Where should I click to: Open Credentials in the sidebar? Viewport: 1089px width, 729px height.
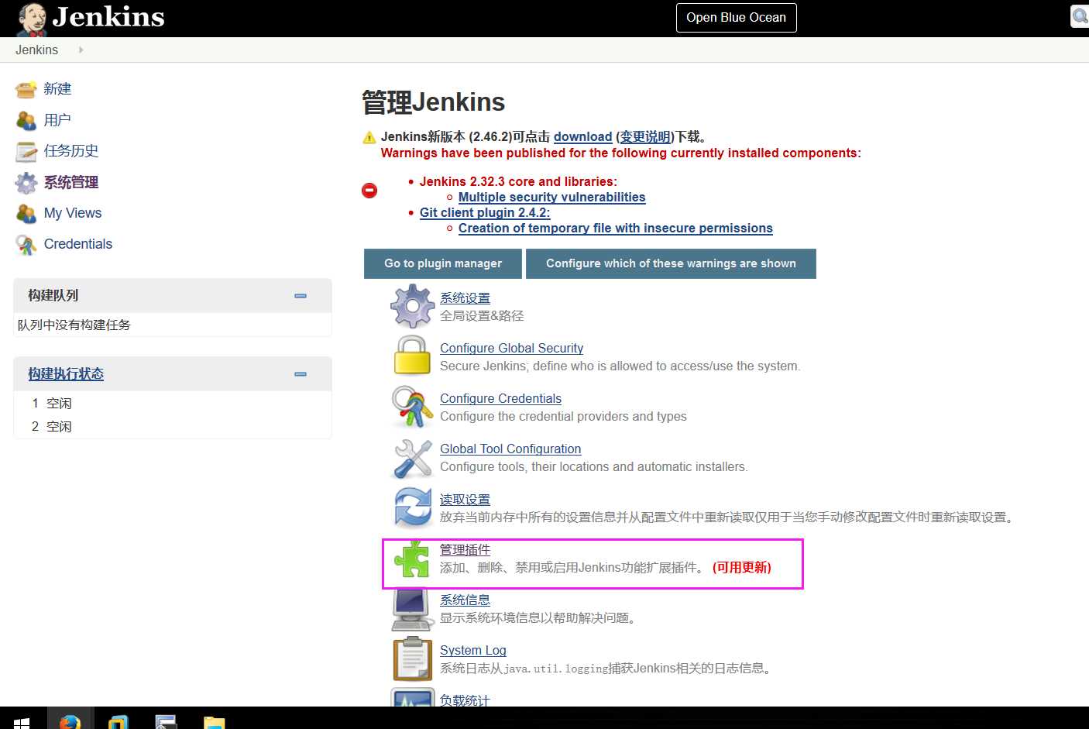tap(78, 244)
